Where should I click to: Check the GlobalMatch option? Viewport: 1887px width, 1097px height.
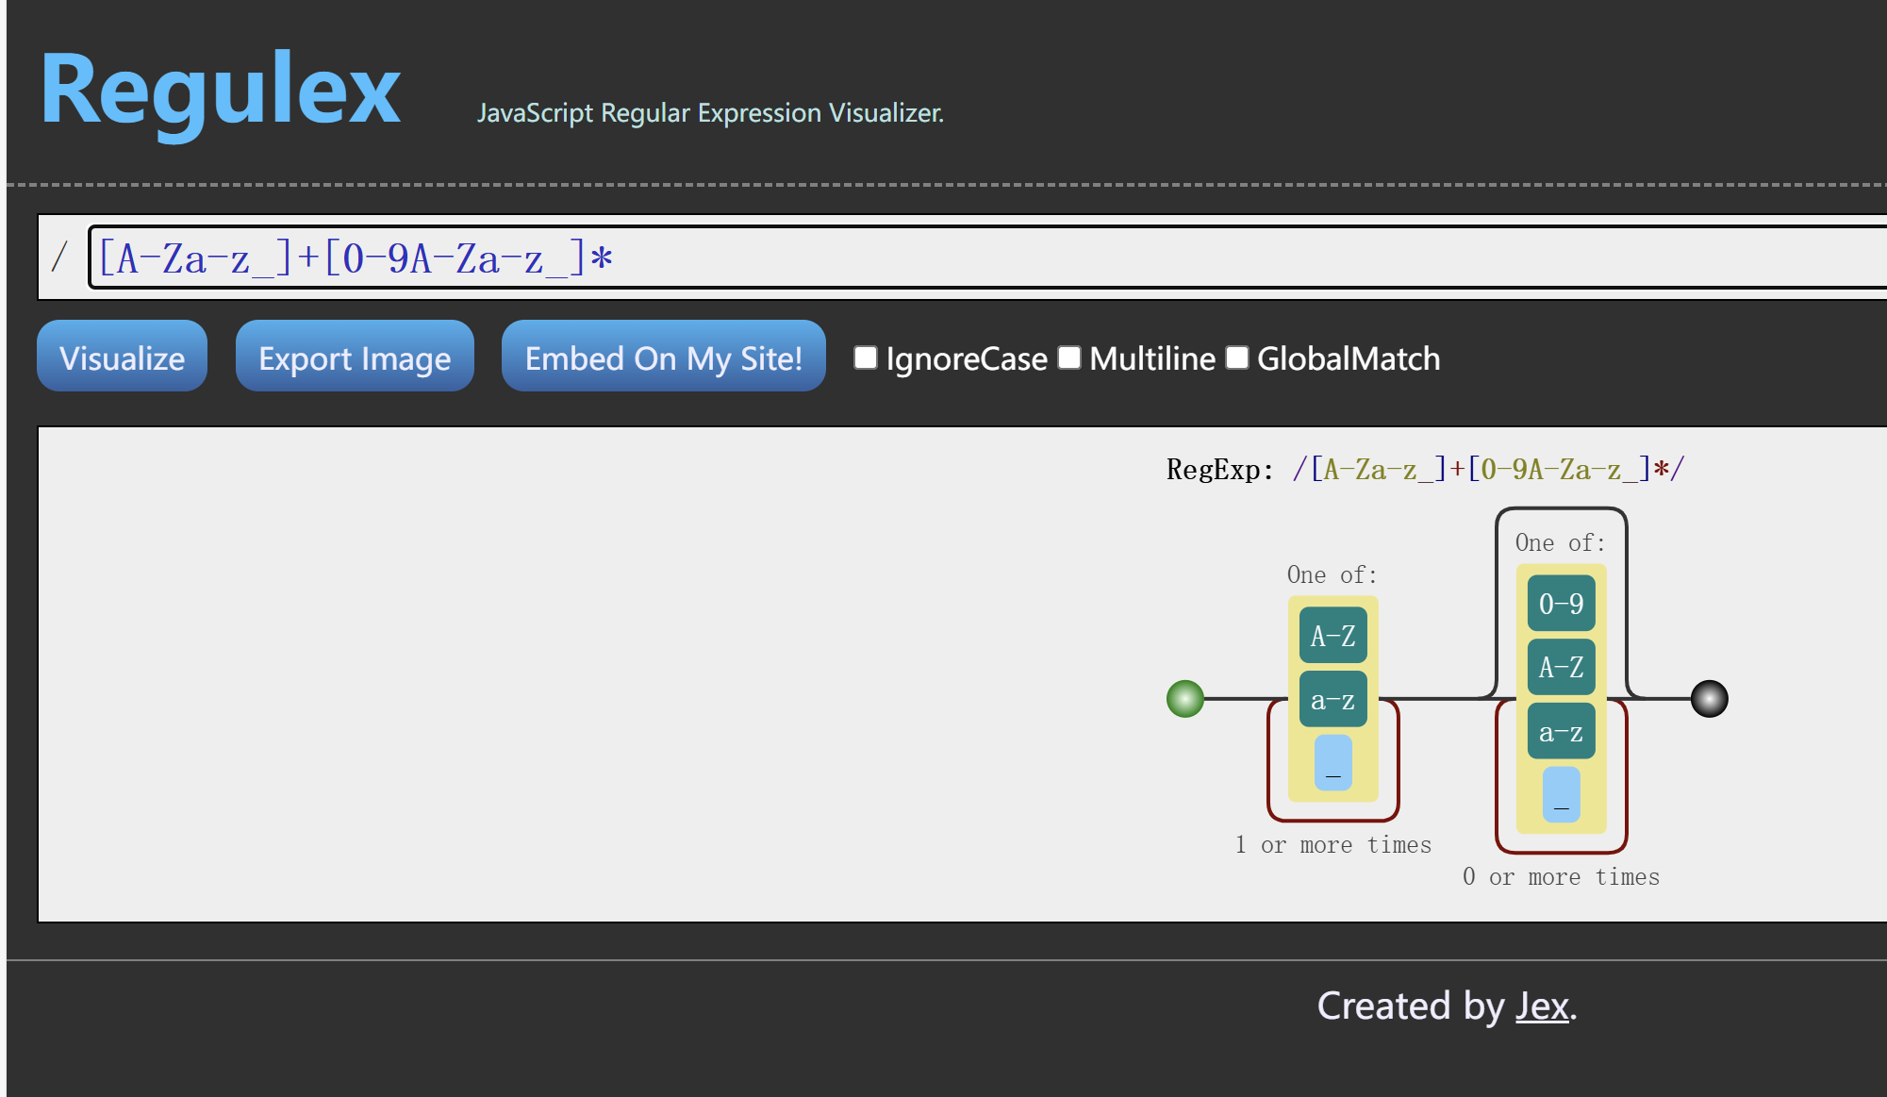coord(1236,357)
